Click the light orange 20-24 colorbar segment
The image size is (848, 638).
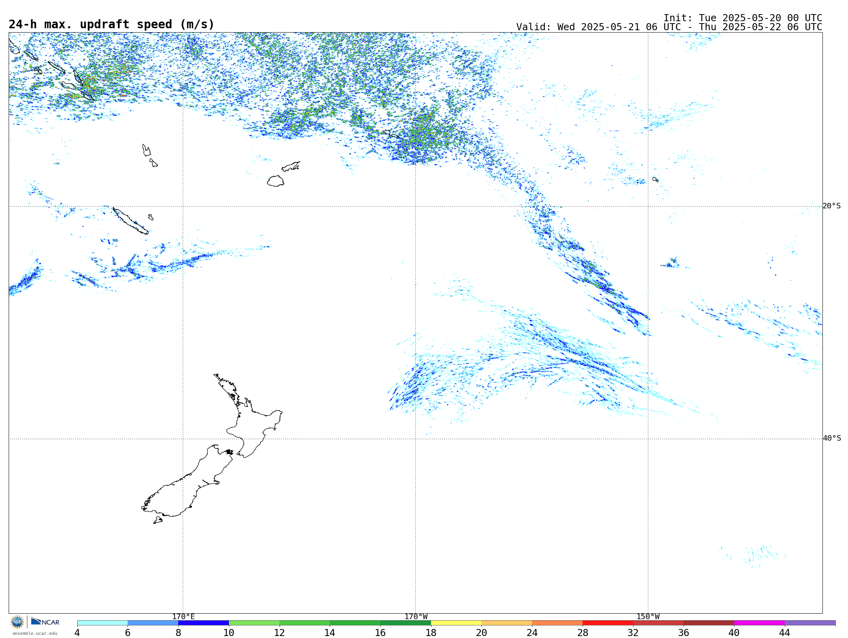507,623
